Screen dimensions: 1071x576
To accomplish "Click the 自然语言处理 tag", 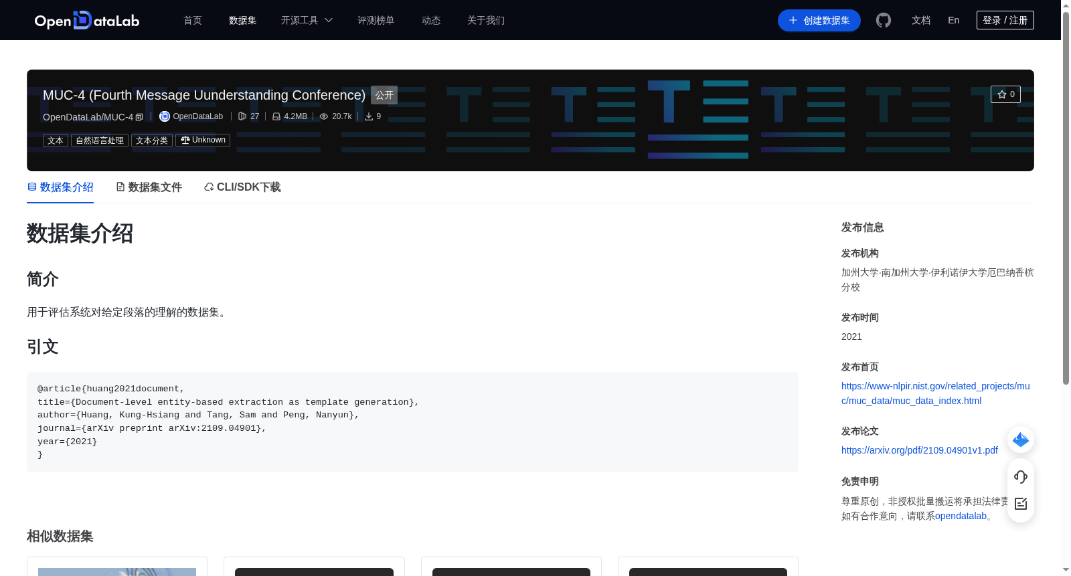I will point(100,140).
